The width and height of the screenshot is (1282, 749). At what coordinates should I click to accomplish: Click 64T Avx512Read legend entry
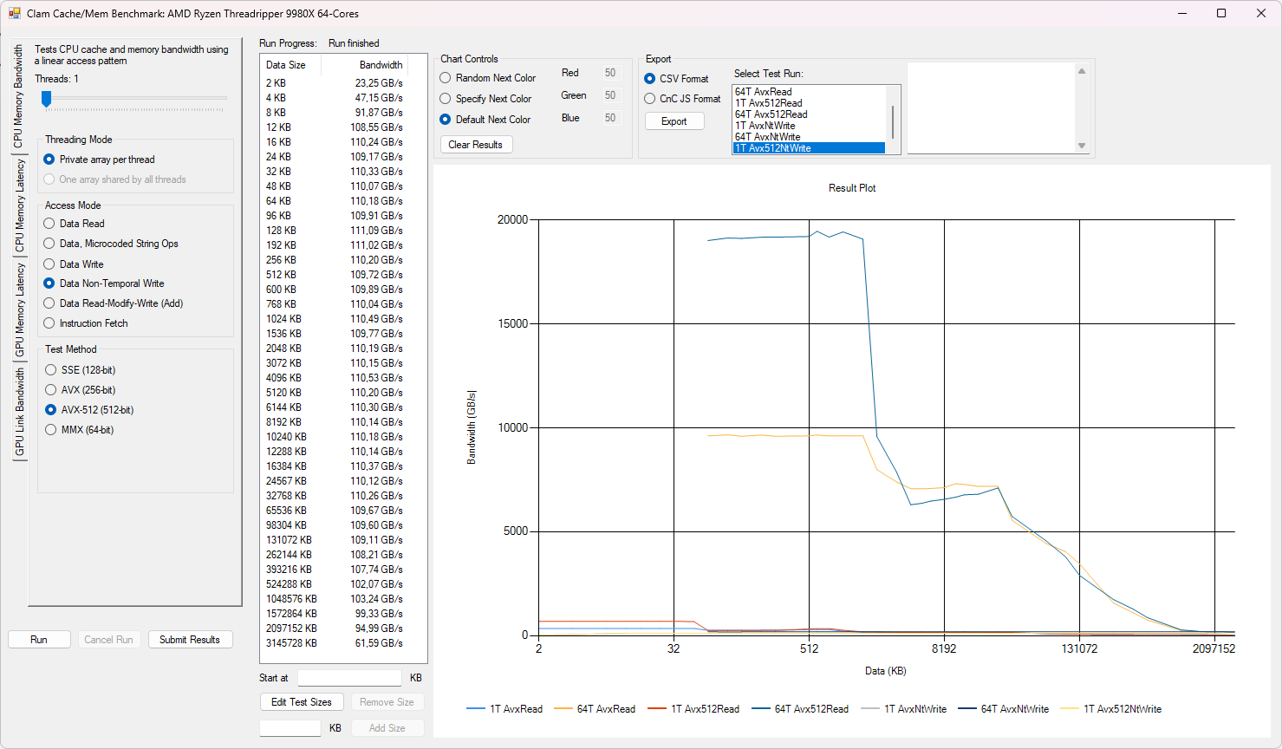[800, 709]
